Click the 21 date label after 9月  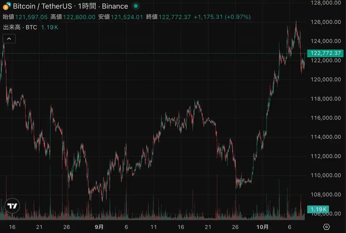pos(208,227)
